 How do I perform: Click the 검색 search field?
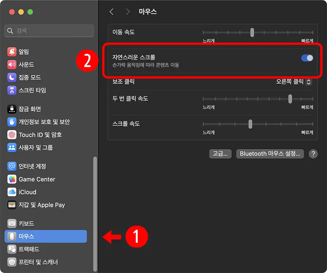[x=49, y=30]
